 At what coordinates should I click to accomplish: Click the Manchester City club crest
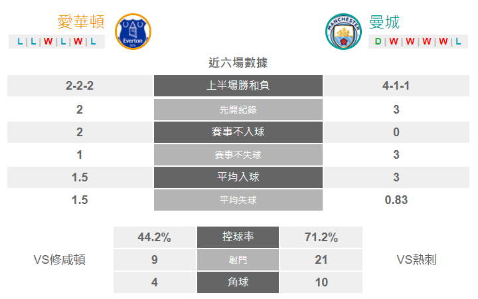(x=344, y=31)
